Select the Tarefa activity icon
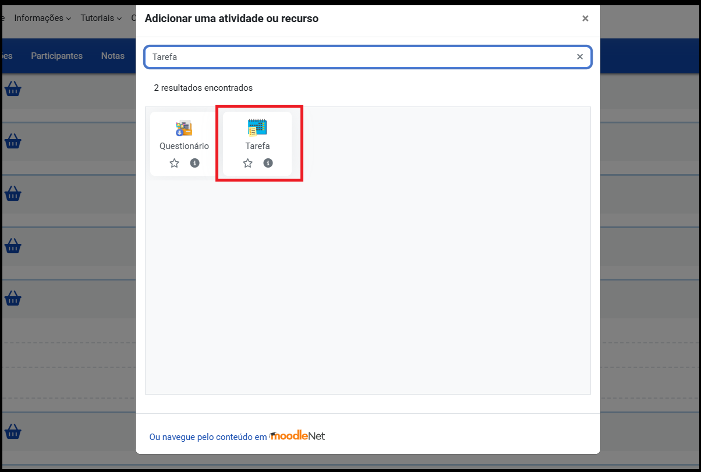 pos(257,127)
